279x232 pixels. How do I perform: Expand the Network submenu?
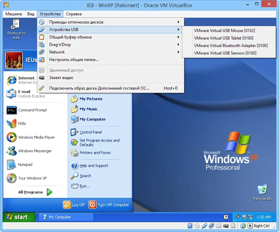[x=57, y=52]
